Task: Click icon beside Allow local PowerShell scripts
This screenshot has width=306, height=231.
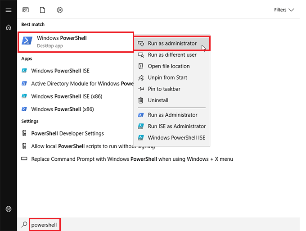Action: click(x=24, y=146)
